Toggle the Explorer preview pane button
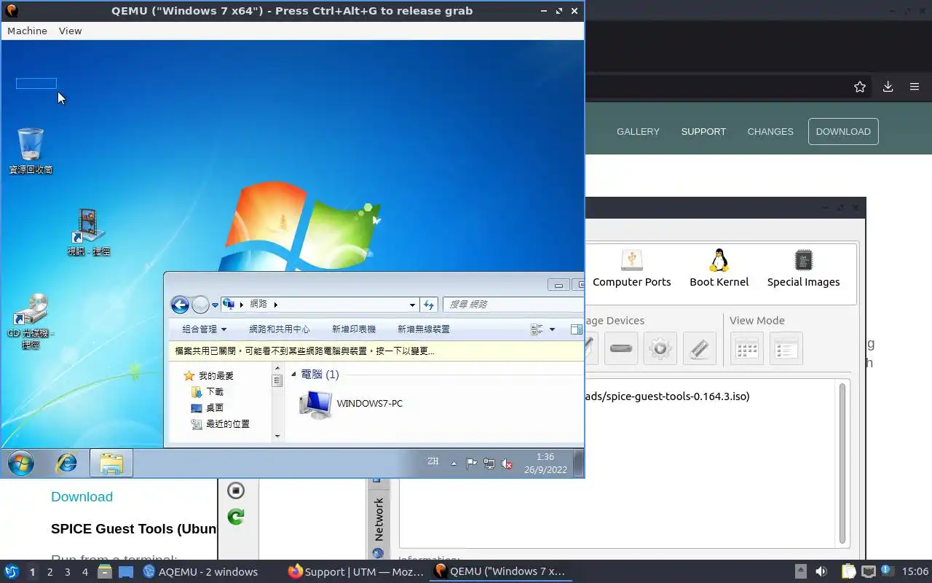 (576, 329)
